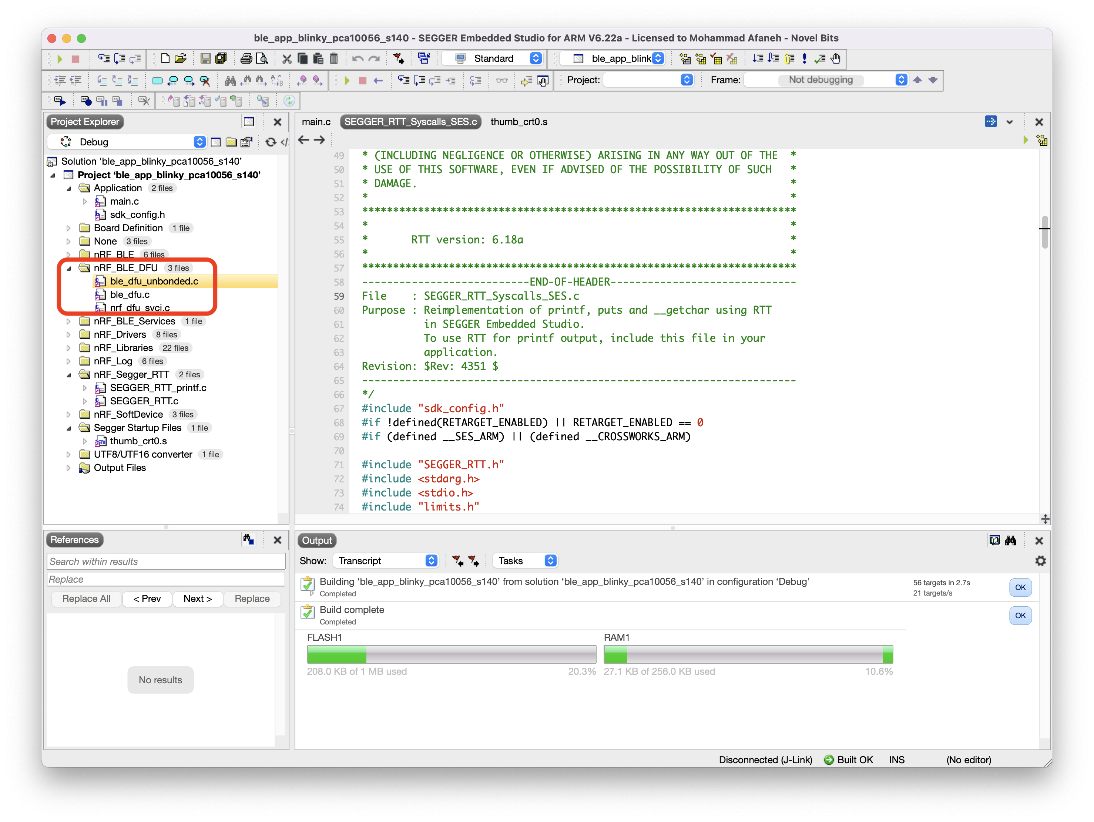The image size is (1094, 822).
Task: Open the Output panel settings gear
Action: click(1041, 560)
